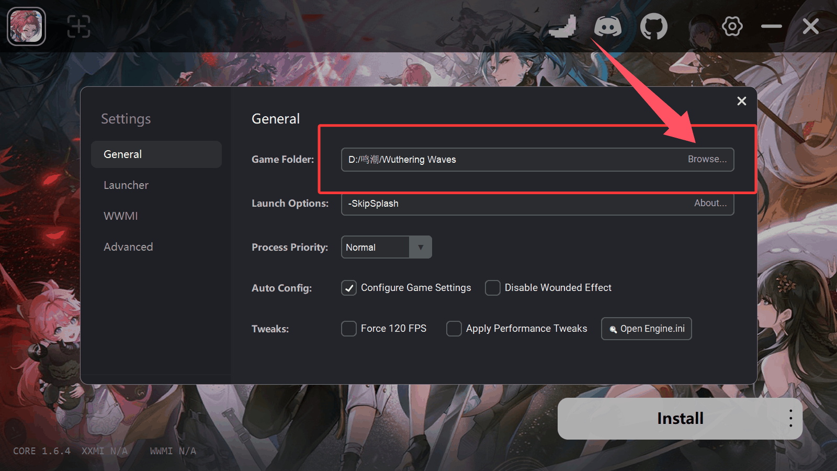The image size is (837, 471).
Task: Close the launcher with the top-right X
Action: [811, 26]
